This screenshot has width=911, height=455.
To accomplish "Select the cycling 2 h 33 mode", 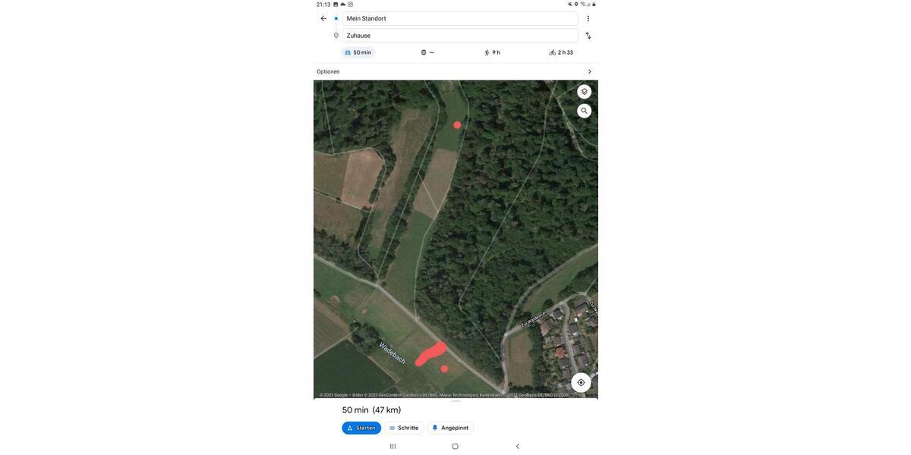I will [561, 52].
